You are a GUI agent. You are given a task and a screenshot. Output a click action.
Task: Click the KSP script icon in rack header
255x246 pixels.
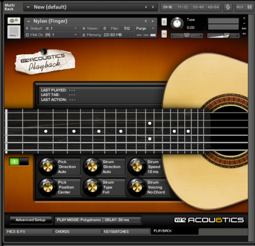coord(228,7)
